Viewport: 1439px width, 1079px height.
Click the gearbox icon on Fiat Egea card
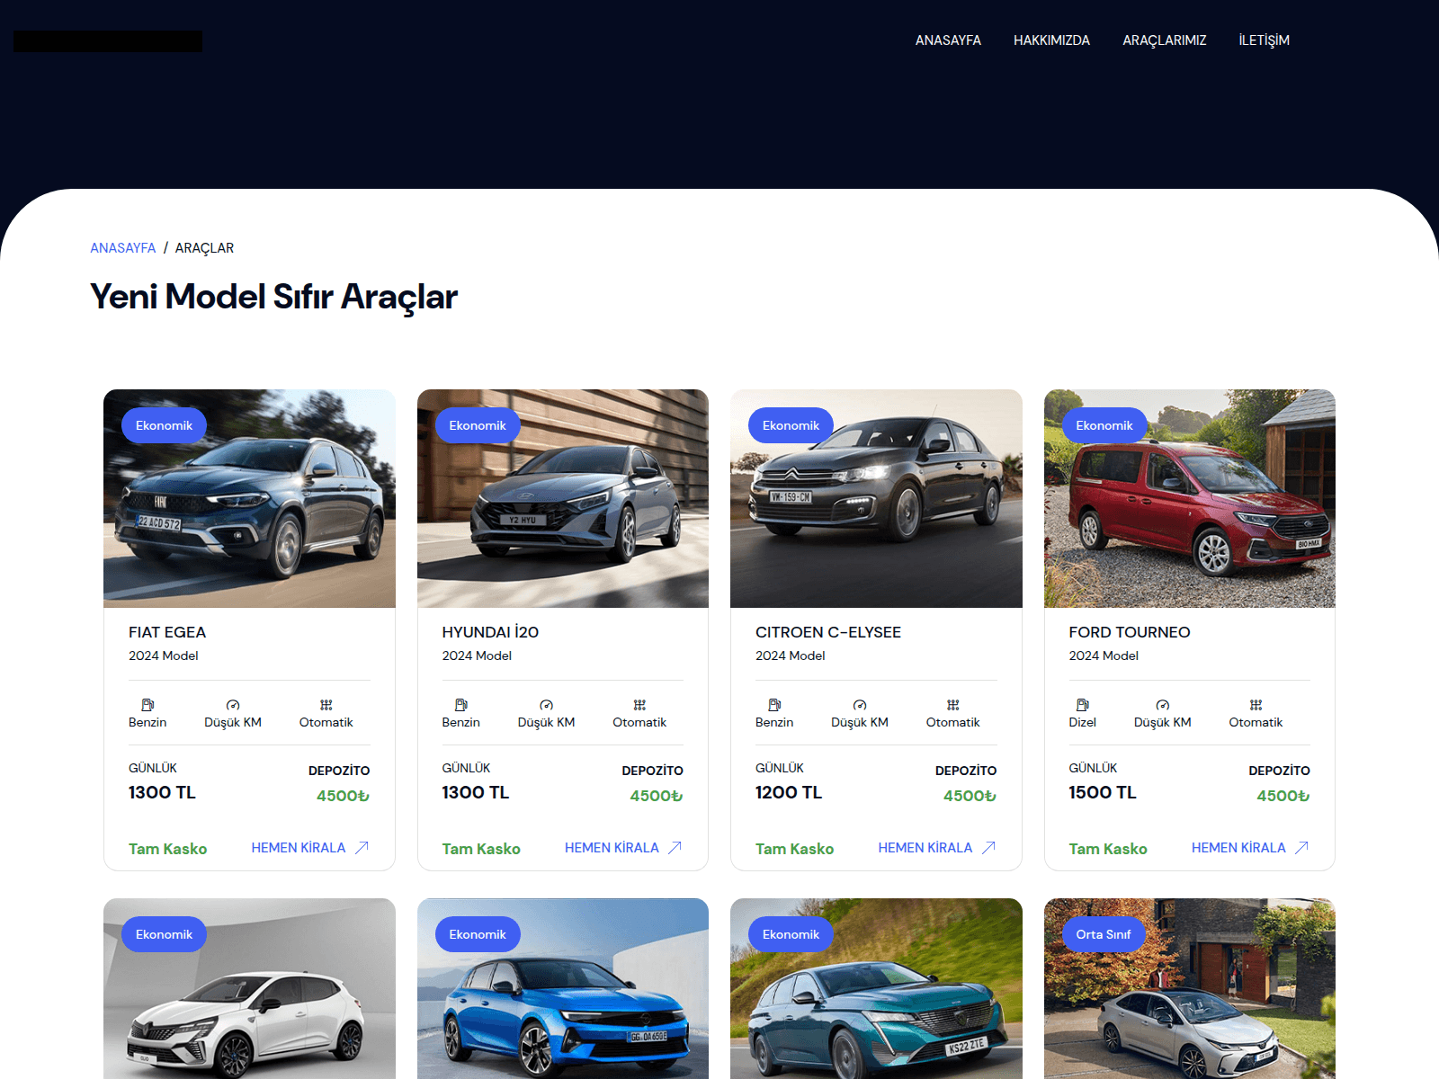(326, 705)
